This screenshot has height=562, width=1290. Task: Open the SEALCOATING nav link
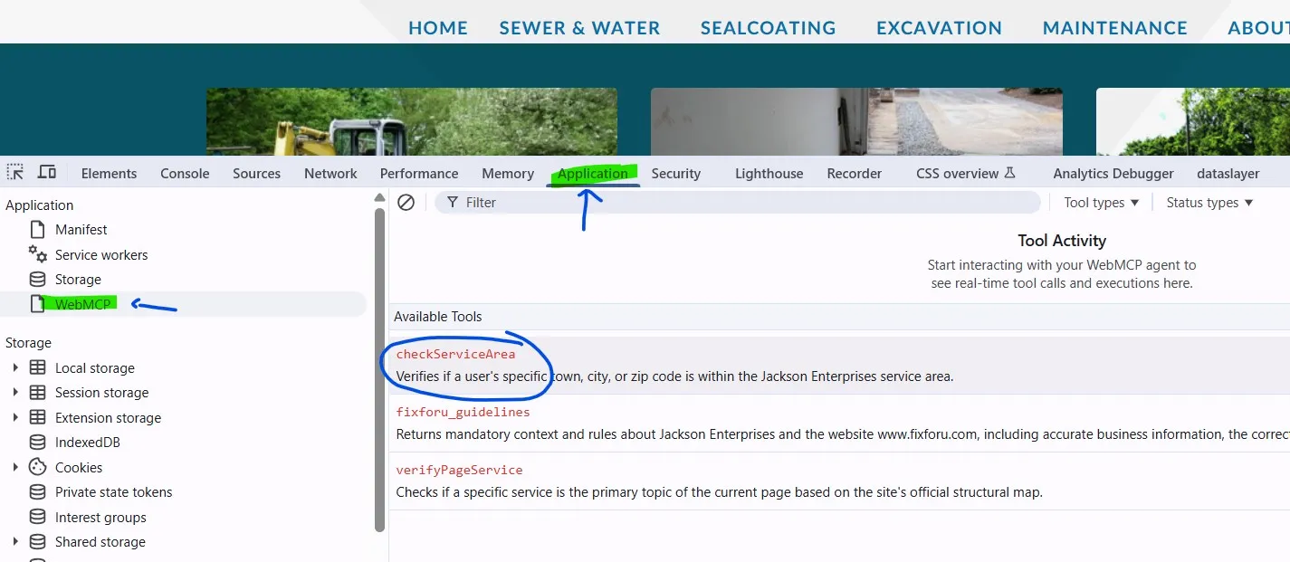point(768,28)
